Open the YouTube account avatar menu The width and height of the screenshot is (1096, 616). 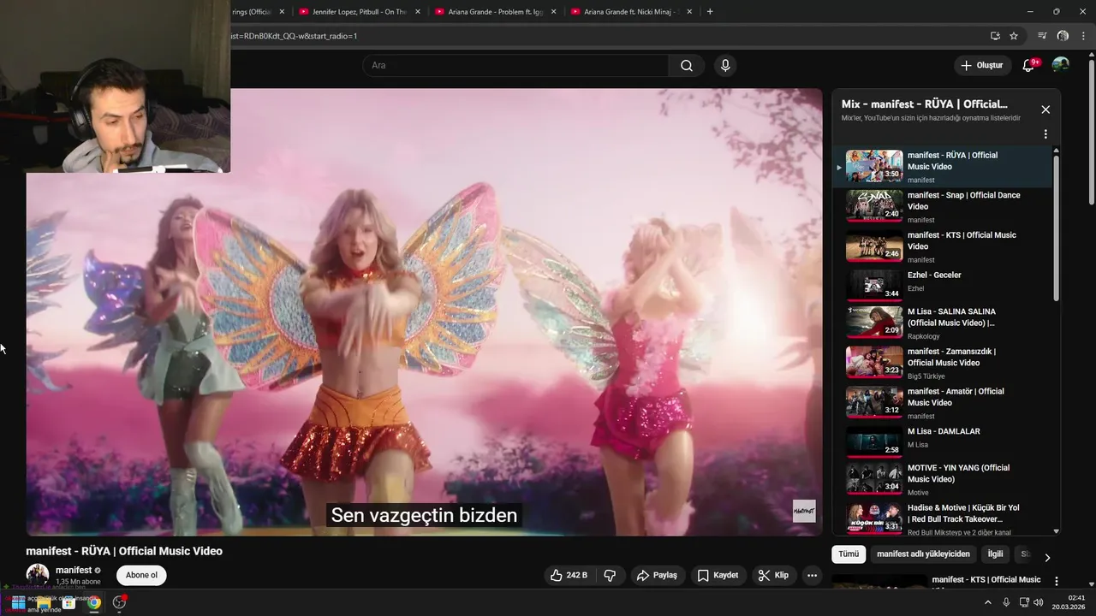[x=1060, y=65]
